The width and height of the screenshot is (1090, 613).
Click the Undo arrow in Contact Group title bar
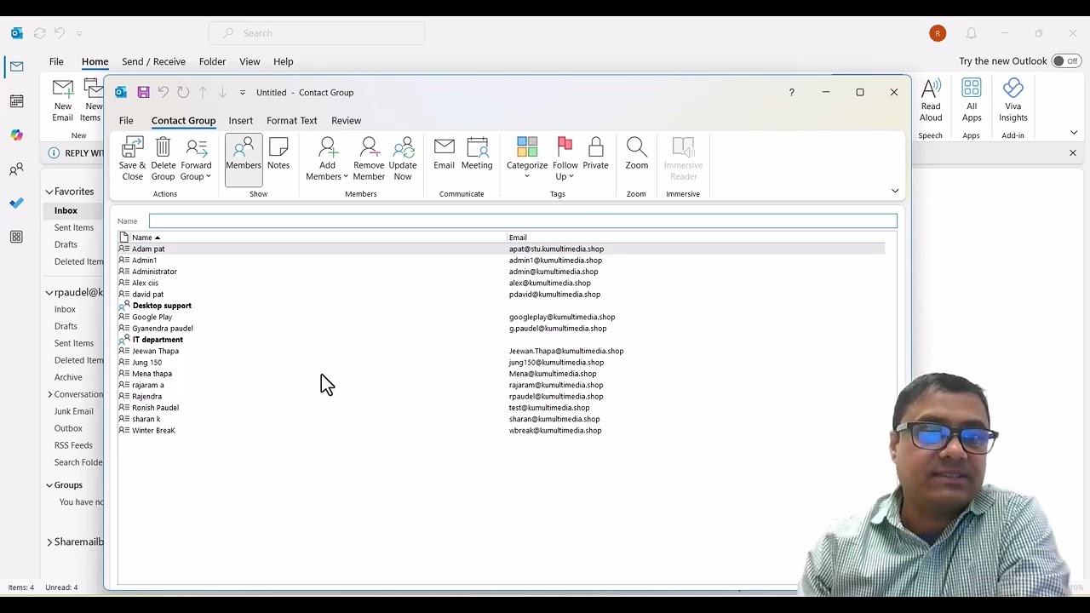pyautogui.click(x=163, y=92)
